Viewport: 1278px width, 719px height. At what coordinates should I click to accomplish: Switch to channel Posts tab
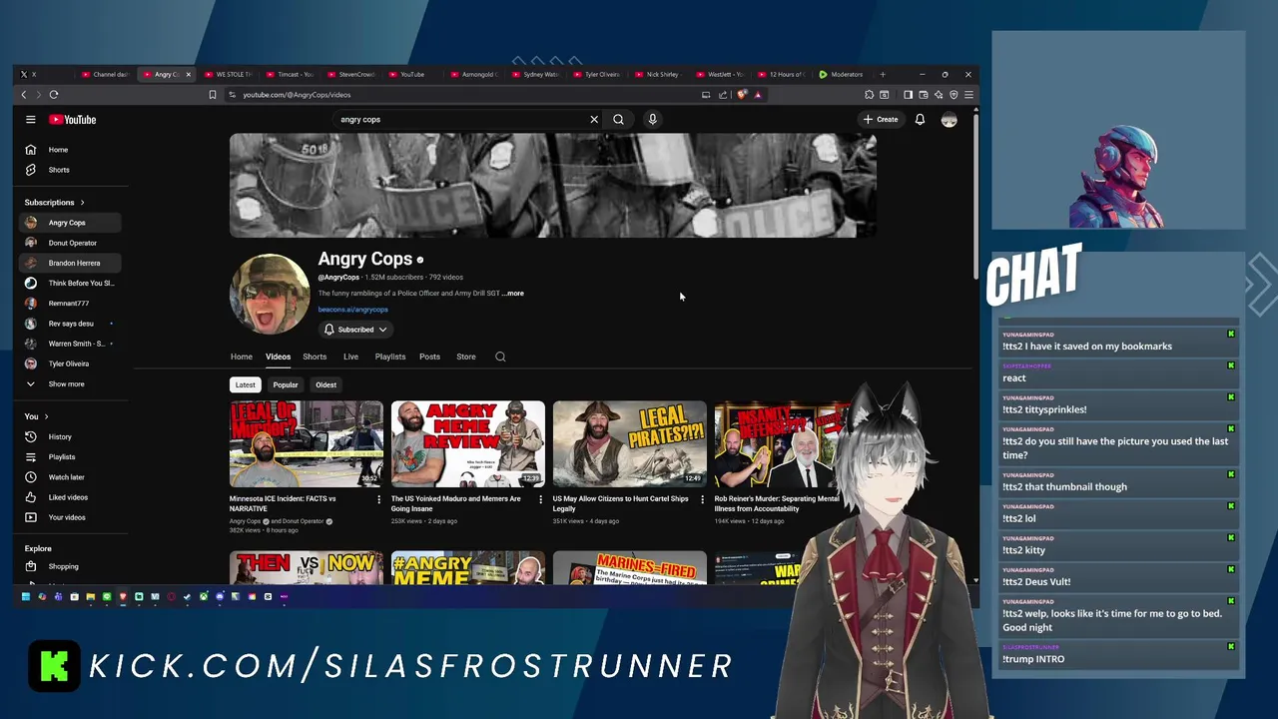429,357
